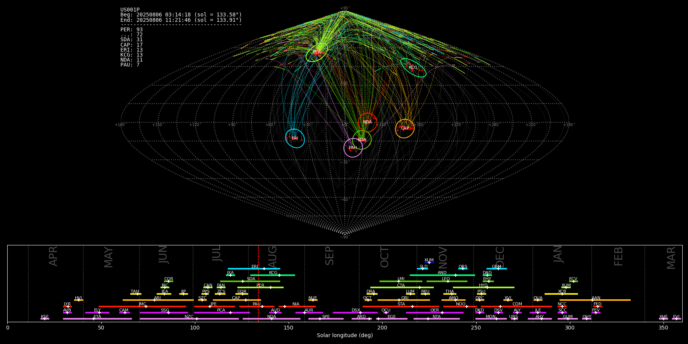The image size is (688, 344).
Task: Click the KUM shower bar in timeline
Action: [x=429, y=263]
